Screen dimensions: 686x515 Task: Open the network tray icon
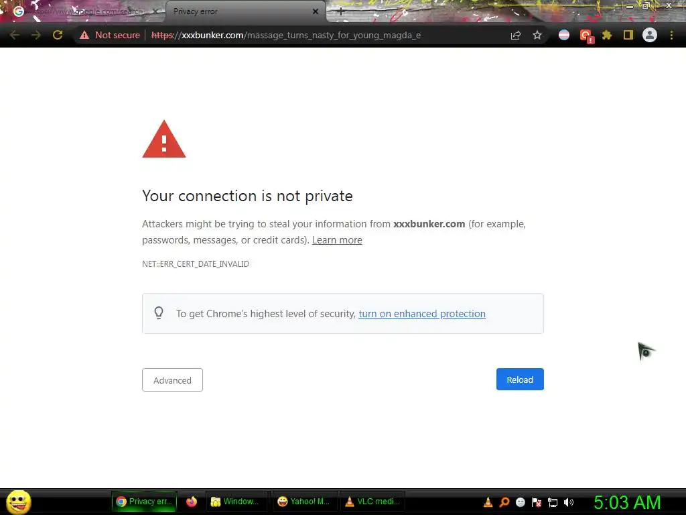point(553,503)
